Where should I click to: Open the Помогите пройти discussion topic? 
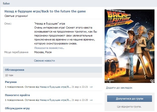coord(17,95)
